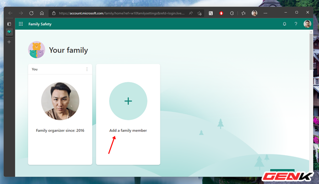Click the page vertical scrollbar

click(x=311, y=52)
